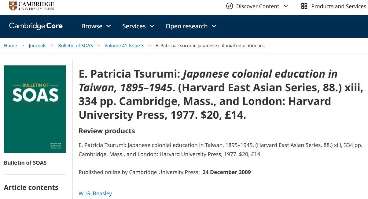Viewport: 368px width, 199px height.
Task: Open Volume 41 Issue 3 breadcrumb
Action: coord(124,46)
